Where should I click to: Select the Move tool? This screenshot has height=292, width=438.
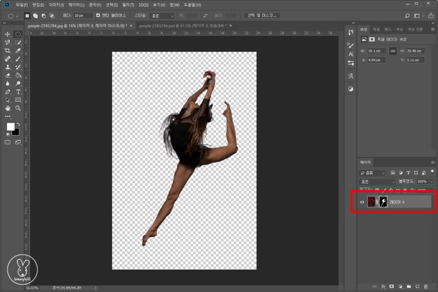point(8,34)
